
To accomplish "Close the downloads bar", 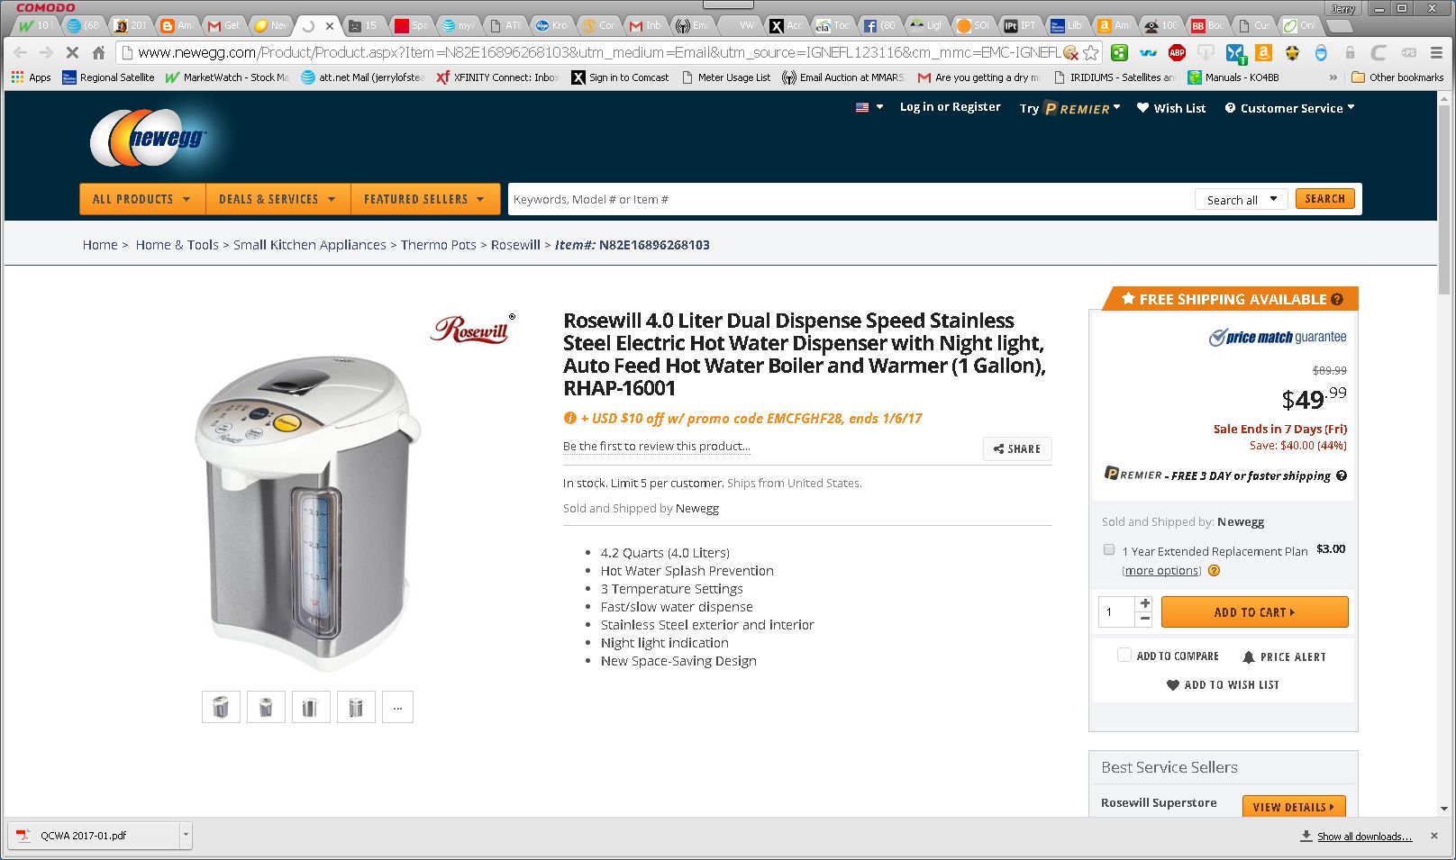I will click(1434, 836).
